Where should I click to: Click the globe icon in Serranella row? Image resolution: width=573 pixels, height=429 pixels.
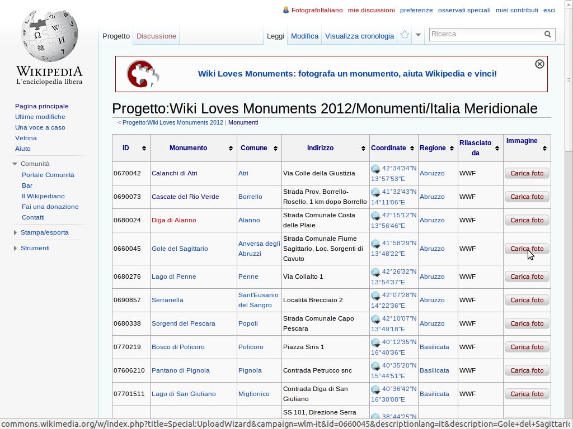(375, 295)
